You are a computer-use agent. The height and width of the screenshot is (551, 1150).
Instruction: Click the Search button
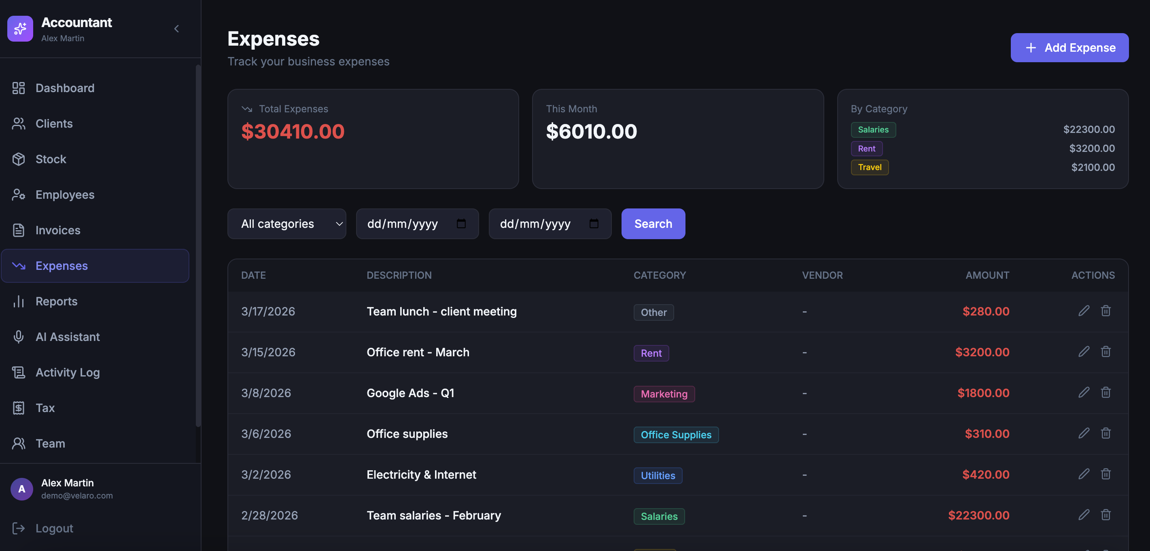click(x=653, y=224)
